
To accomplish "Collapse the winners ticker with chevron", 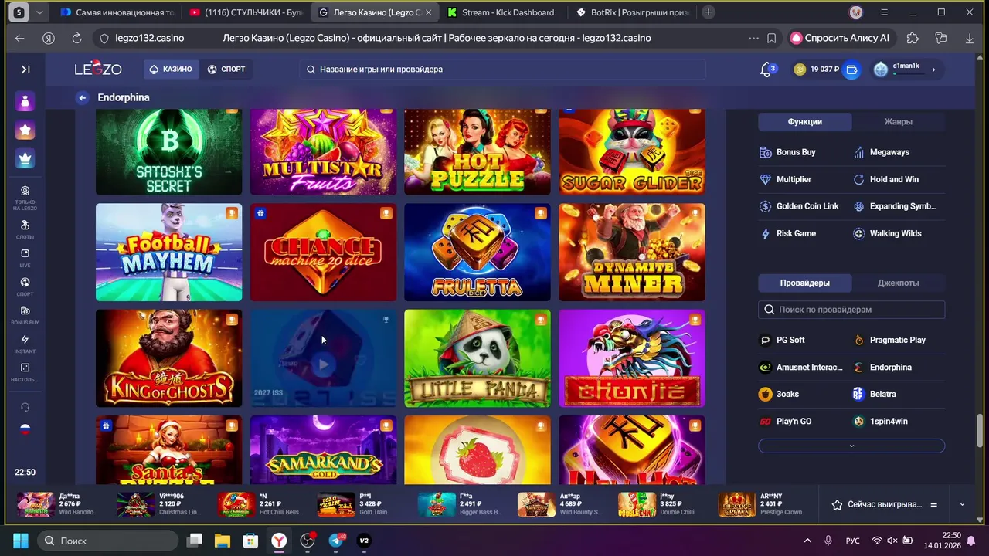I will 962,504.
